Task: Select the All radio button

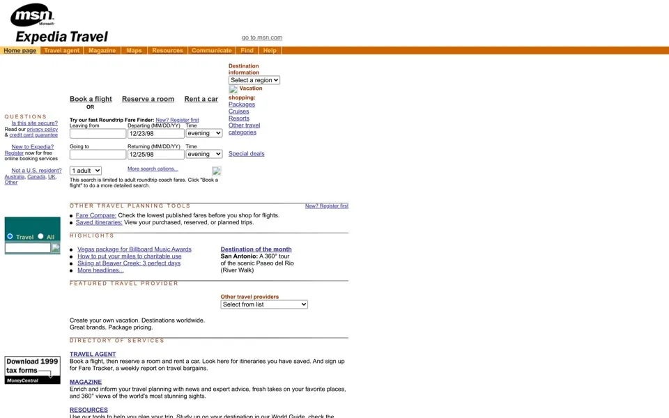Action: coord(40,236)
